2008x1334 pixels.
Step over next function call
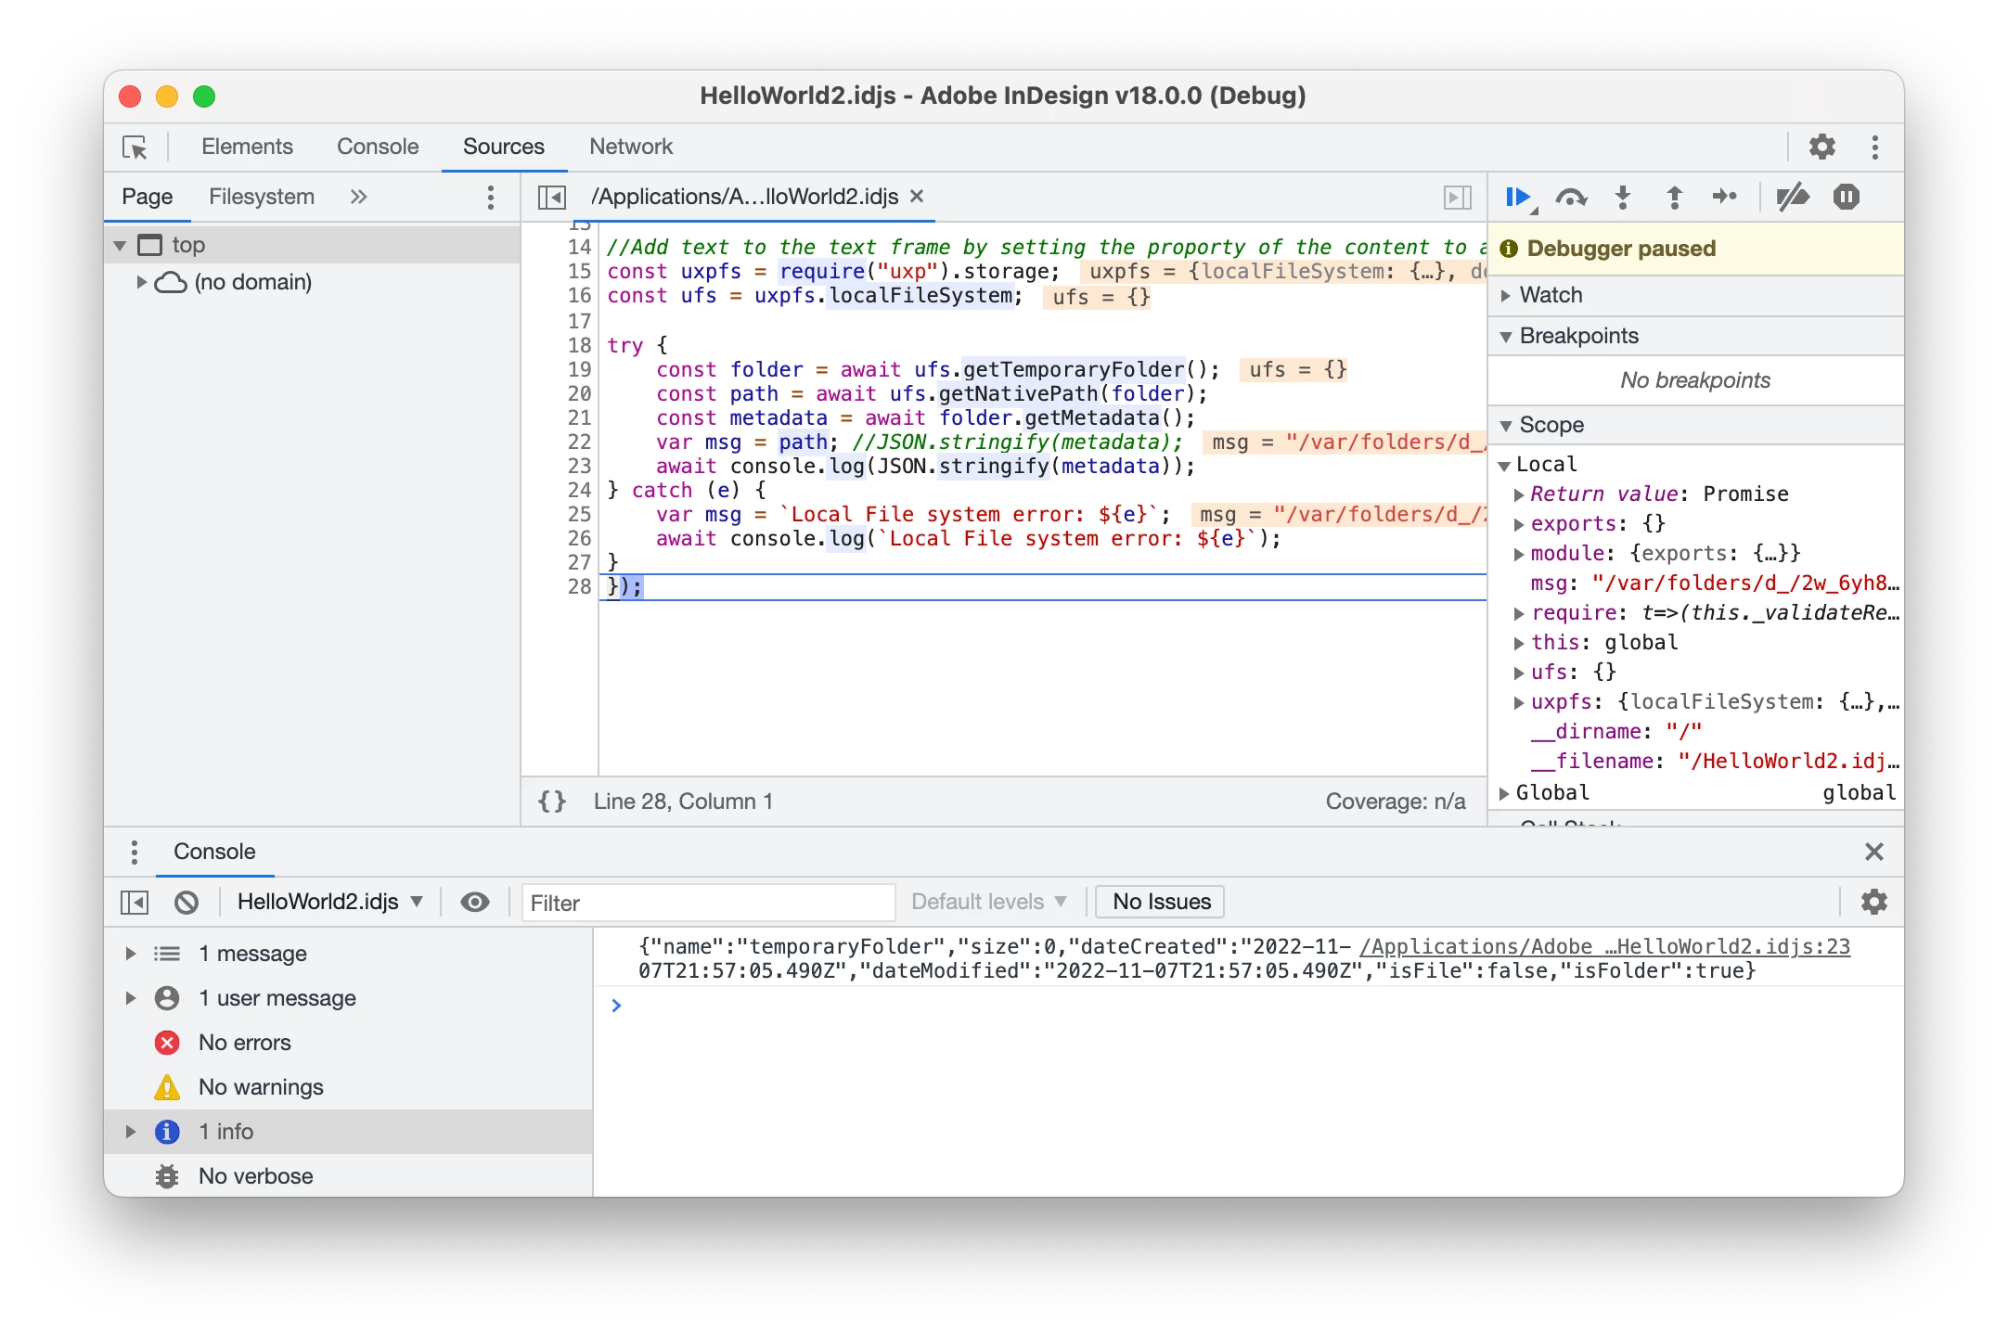pos(1571,198)
